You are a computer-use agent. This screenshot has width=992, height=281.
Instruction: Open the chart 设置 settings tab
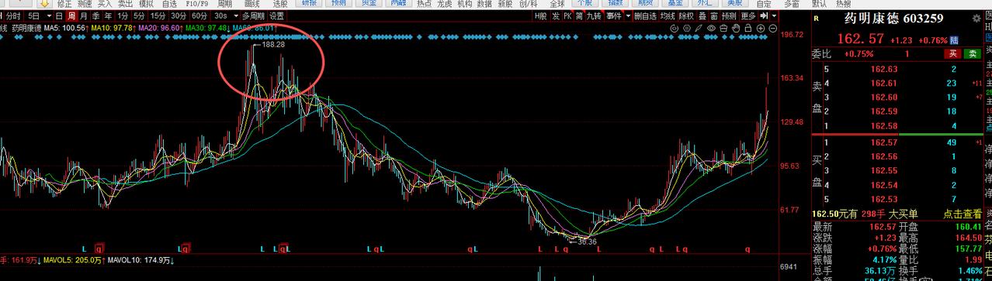click(x=276, y=15)
